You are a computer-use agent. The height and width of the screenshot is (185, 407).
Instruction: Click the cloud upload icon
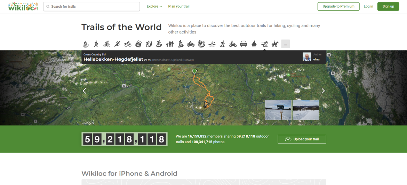pos(288,139)
